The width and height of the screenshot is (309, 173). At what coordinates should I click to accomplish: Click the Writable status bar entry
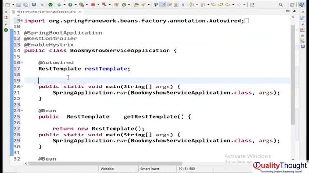[107, 169]
